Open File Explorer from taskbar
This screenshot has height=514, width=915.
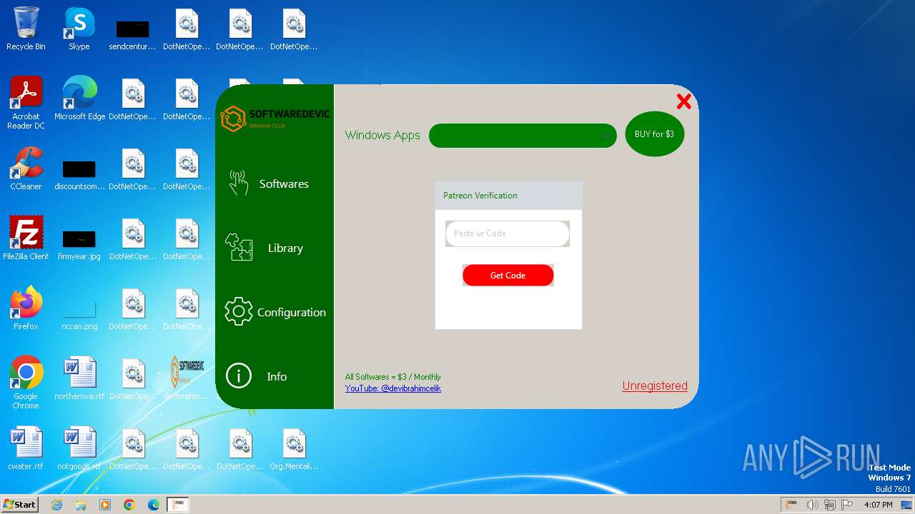pos(81,505)
